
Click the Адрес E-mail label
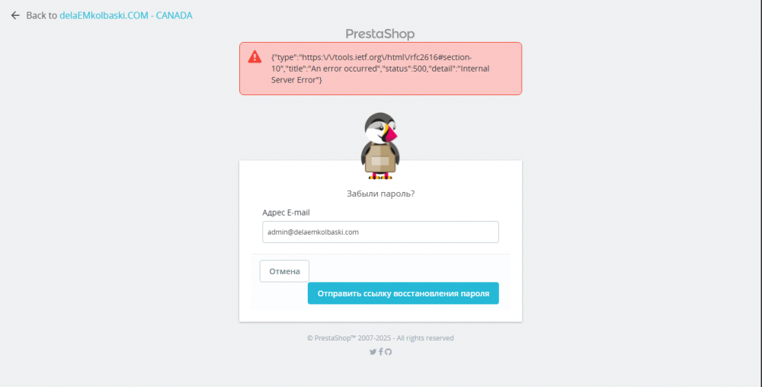pos(286,213)
